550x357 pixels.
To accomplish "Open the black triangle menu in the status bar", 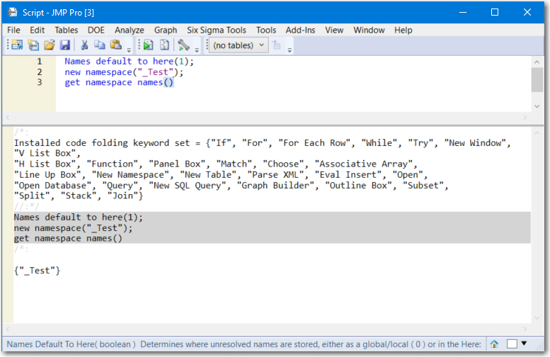I will 524,344.
